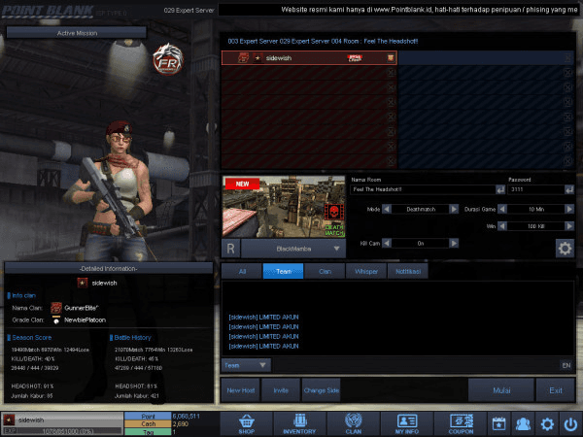The image size is (583, 437).
Task: Switch to the Clan chat tab
Action: pos(325,271)
